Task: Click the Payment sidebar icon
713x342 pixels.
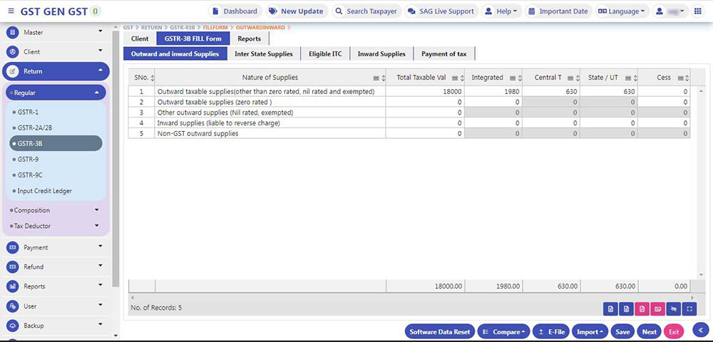Action: coord(12,247)
